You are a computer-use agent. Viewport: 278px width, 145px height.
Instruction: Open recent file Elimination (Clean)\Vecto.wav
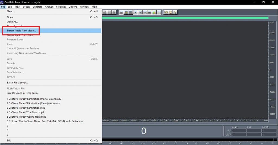pyautogui.click(x=51, y=103)
